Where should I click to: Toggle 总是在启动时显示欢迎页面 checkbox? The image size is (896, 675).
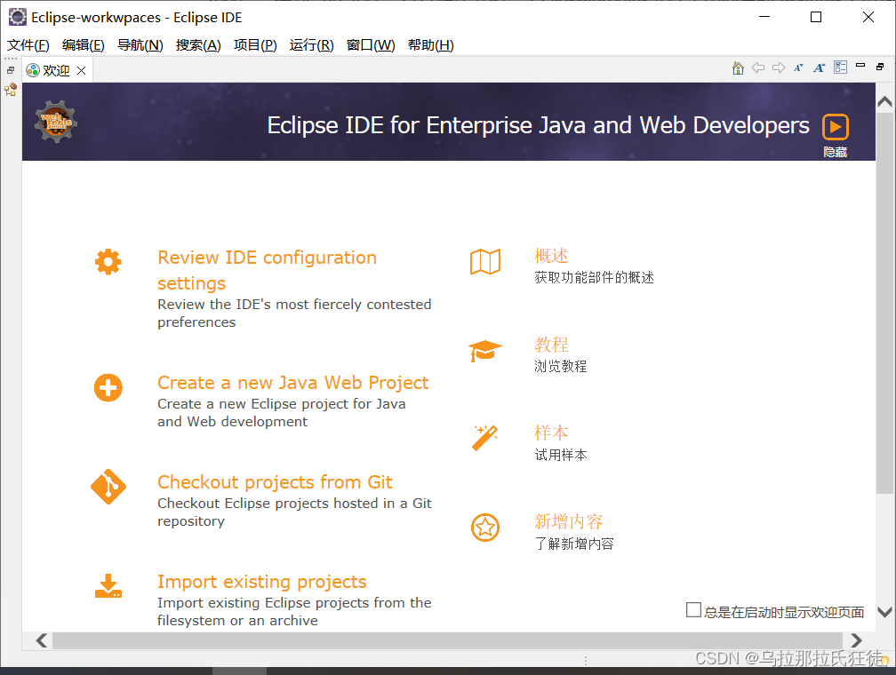(x=692, y=609)
